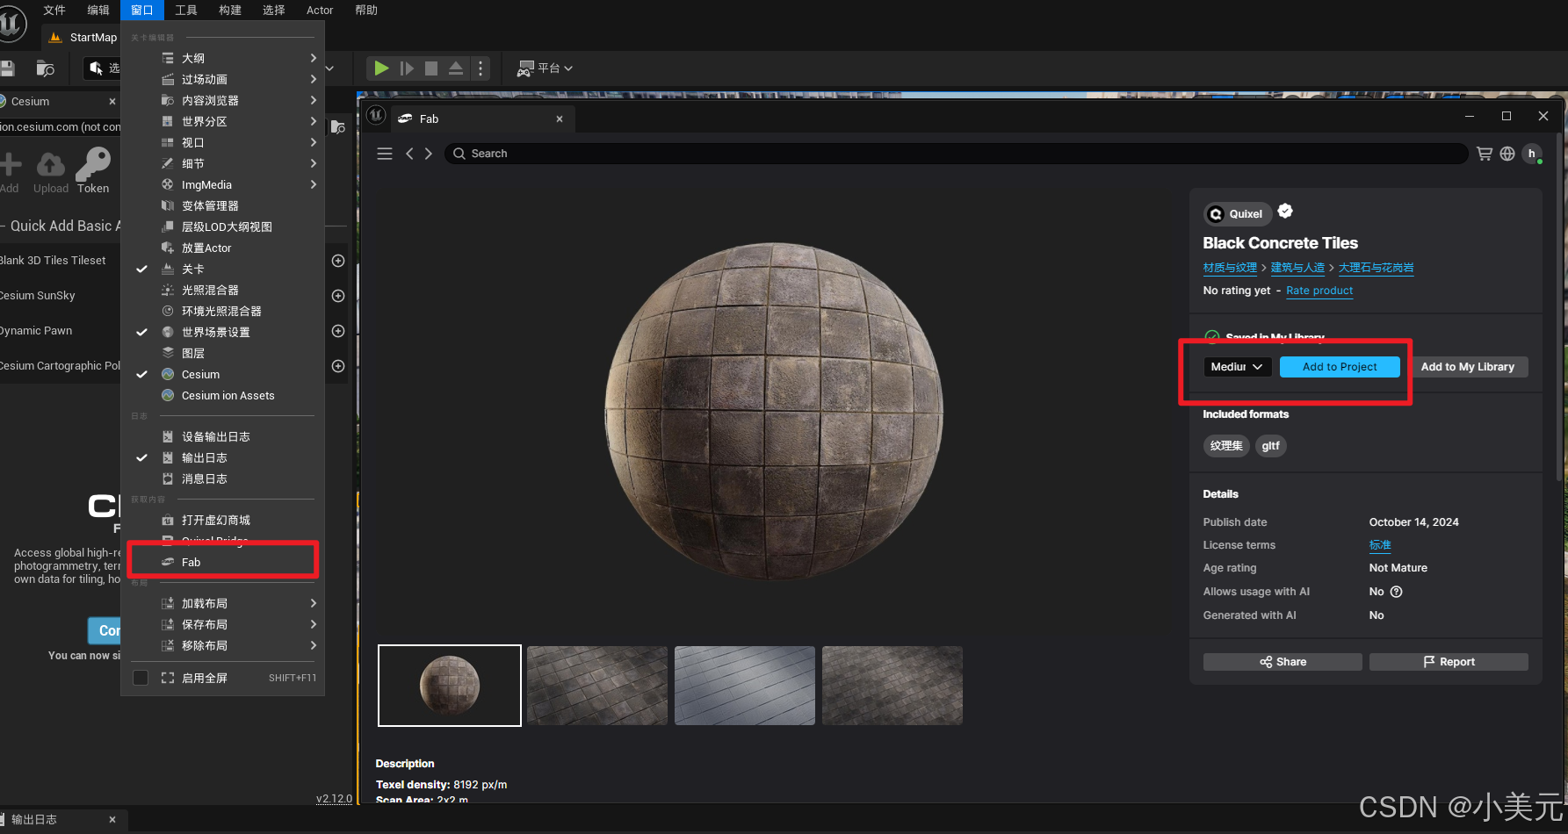Toggle 关卡 window checkmark item
Viewport: 1568px width, 834px height.
point(223,269)
